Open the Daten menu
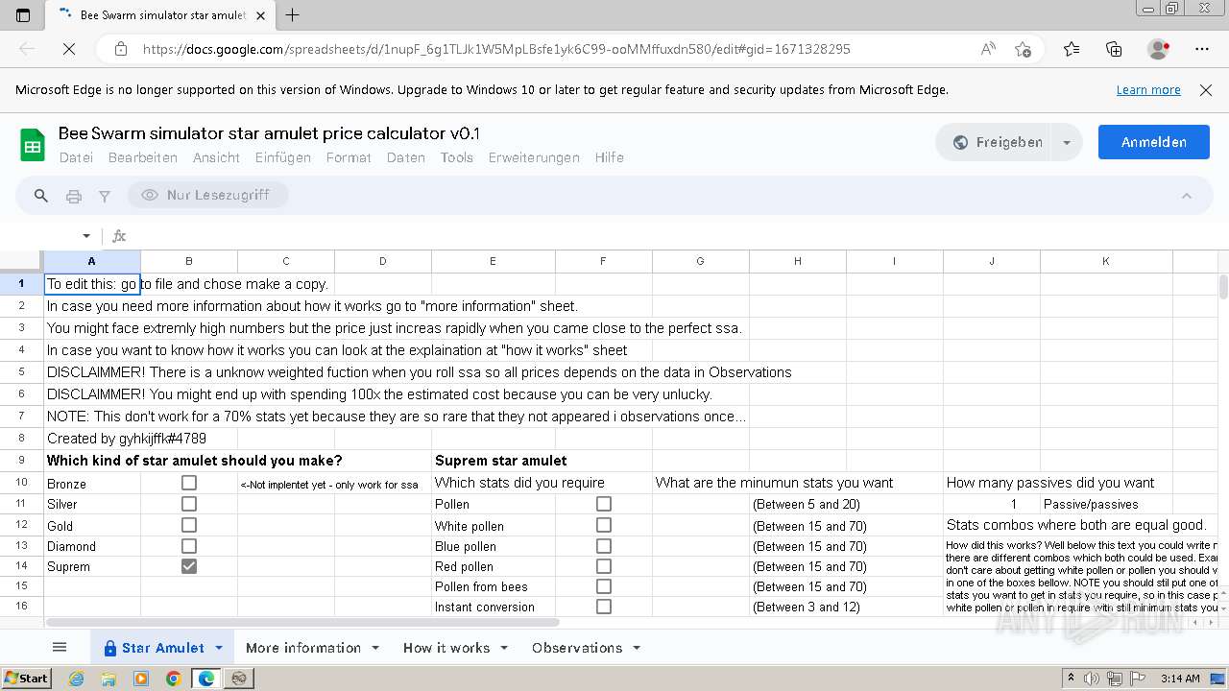The height and width of the screenshot is (691, 1229). (x=405, y=157)
